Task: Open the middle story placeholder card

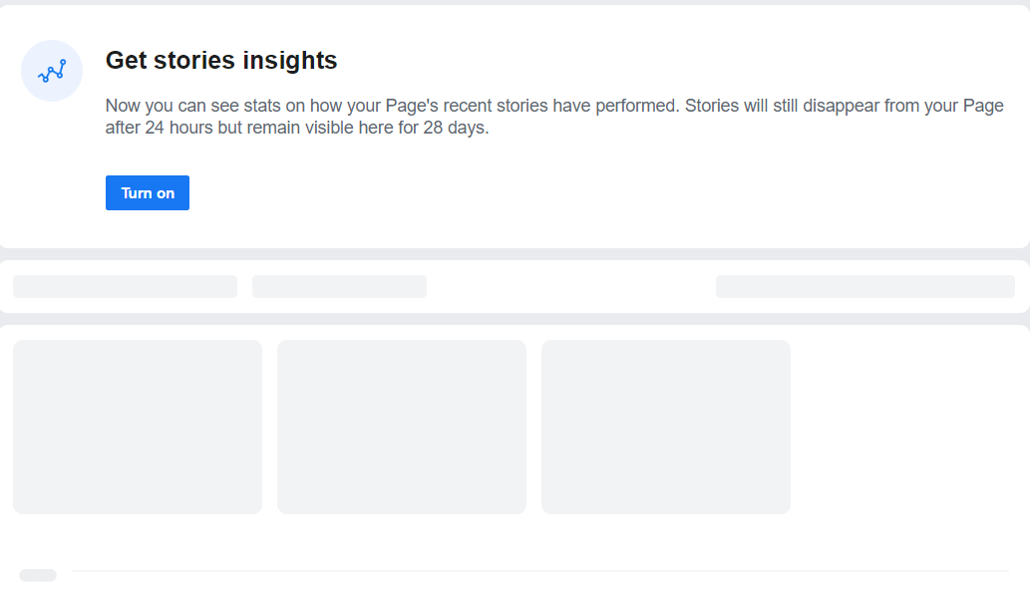Action: coord(401,427)
